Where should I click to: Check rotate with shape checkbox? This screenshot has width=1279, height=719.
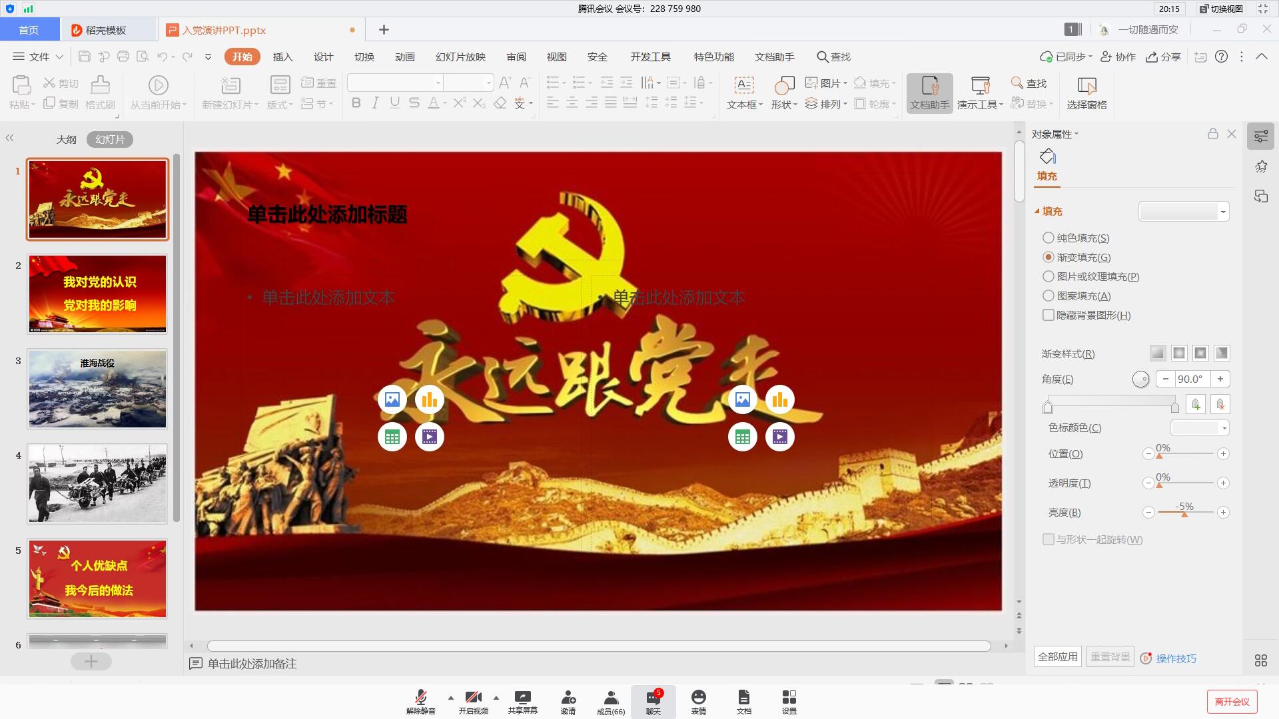tap(1049, 539)
